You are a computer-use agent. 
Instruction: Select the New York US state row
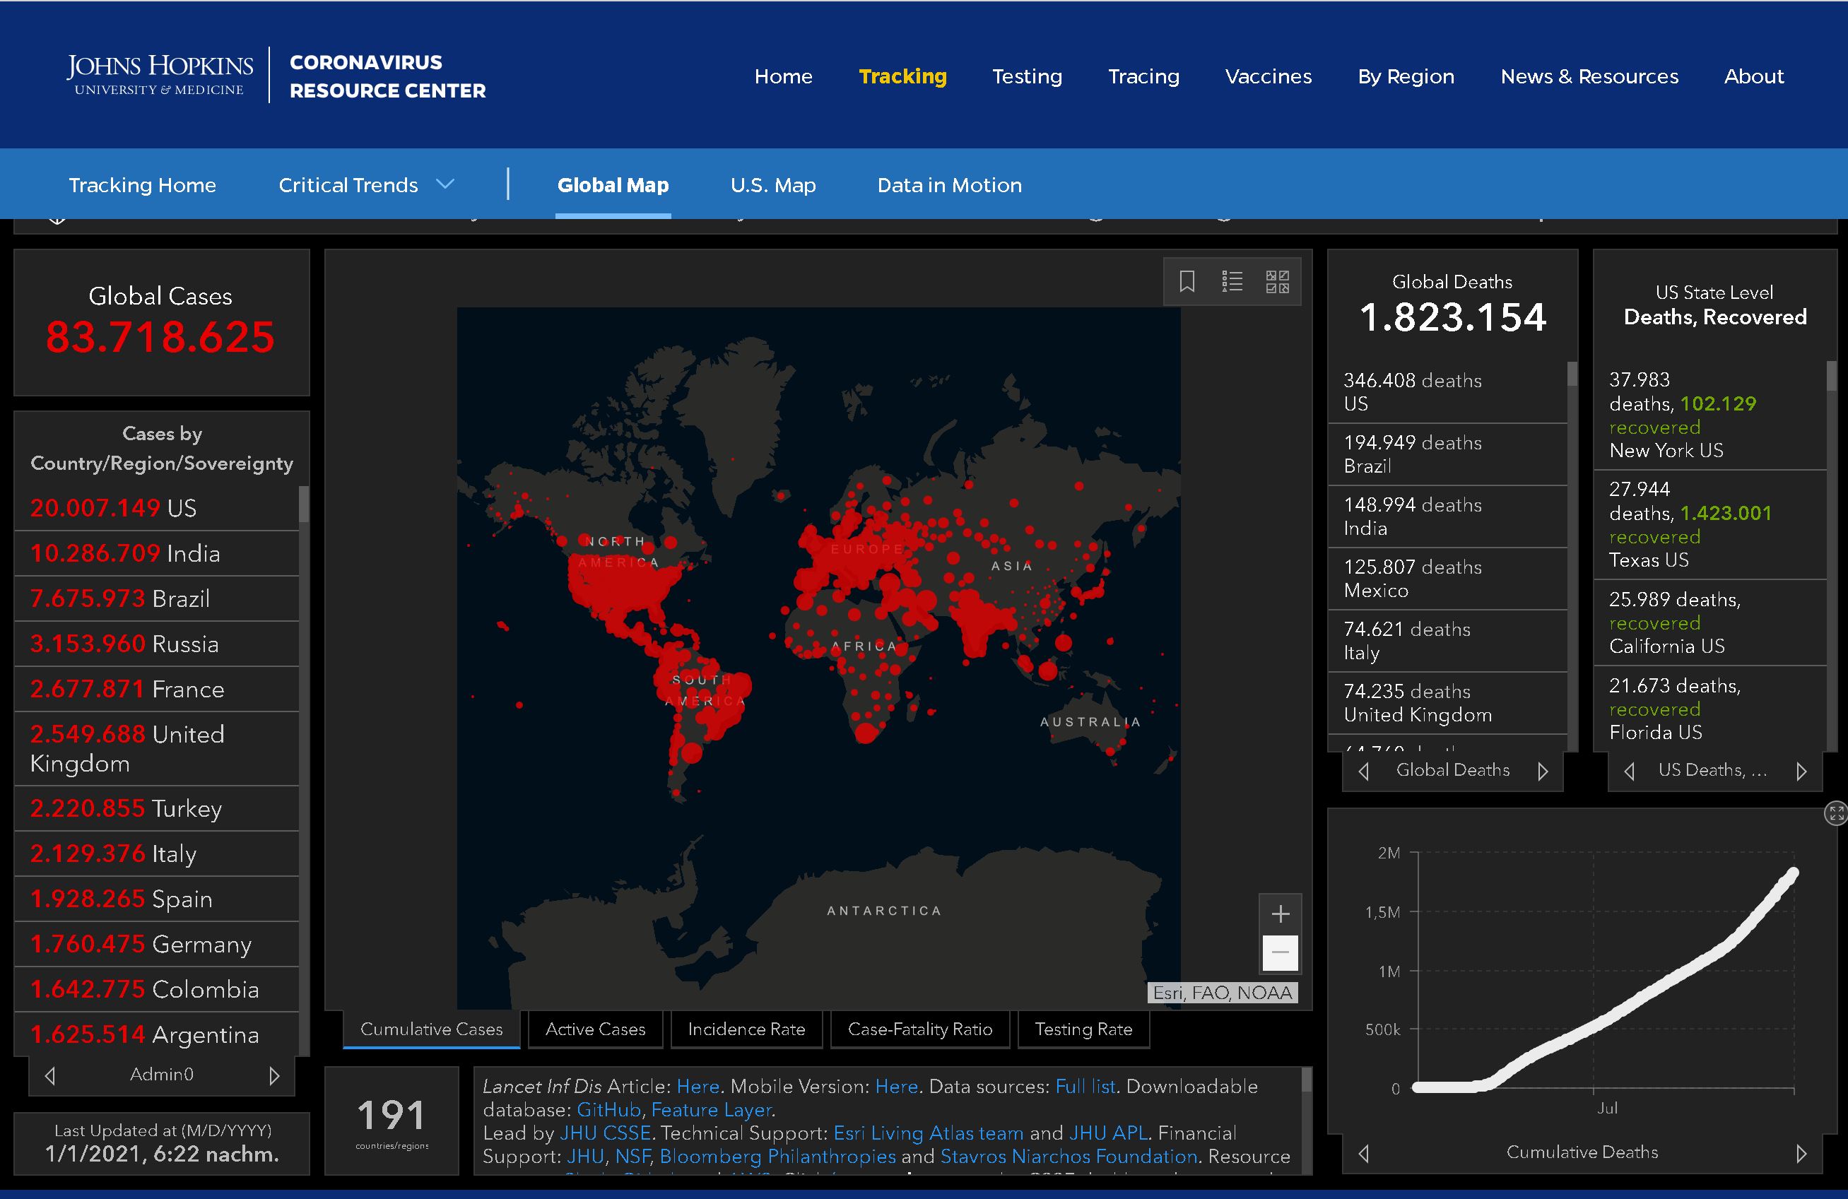1711,415
